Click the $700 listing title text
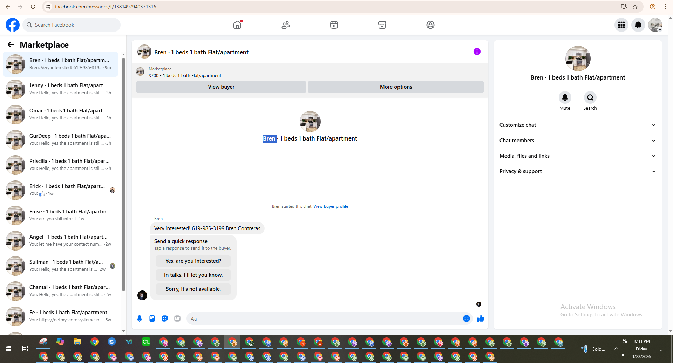This screenshot has height=363, width=673. (x=185, y=75)
